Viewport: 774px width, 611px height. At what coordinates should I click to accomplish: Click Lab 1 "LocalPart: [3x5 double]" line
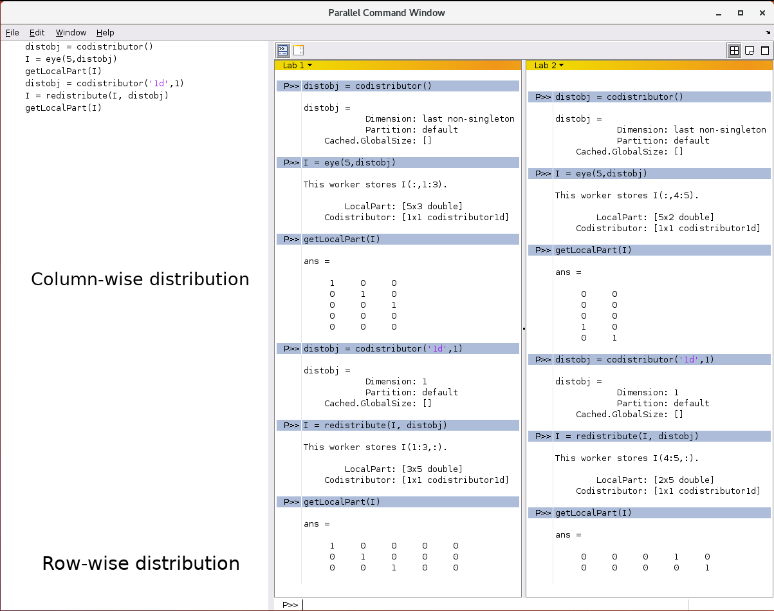point(403,469)
